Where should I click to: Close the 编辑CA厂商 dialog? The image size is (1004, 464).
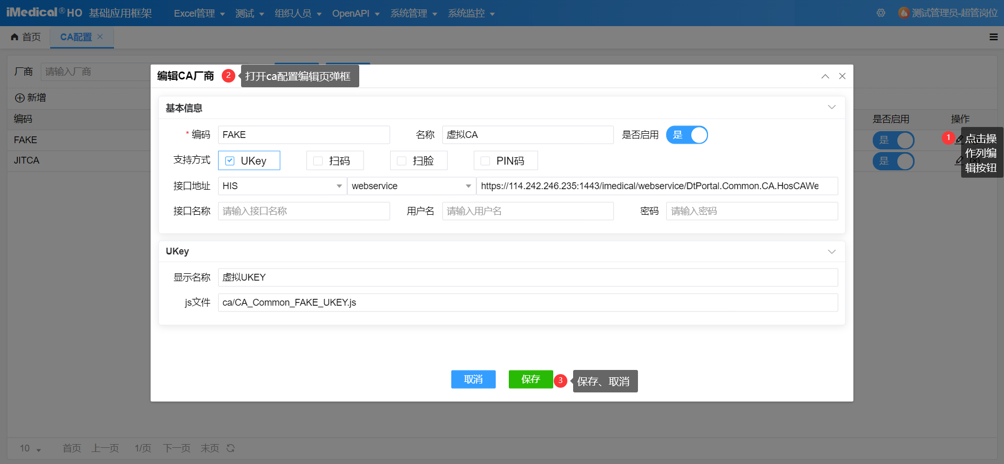pos(842,76)
